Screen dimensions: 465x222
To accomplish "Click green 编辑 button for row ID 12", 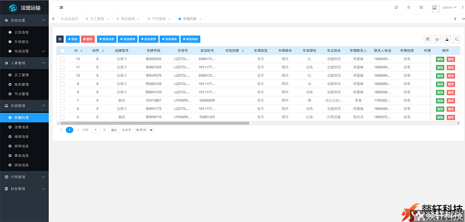I will [x=440, y=59].
